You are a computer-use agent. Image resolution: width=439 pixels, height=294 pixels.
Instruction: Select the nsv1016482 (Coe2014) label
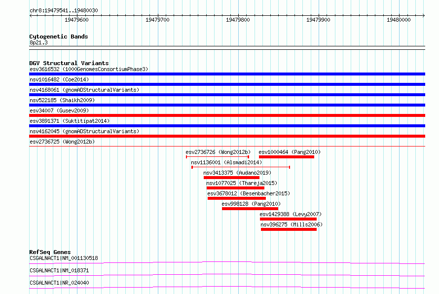click(59, 79)
